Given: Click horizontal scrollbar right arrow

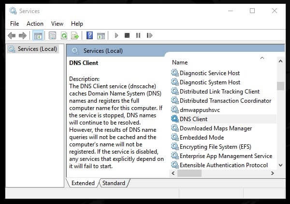Looking at the screenshot, I should point(273,173).
